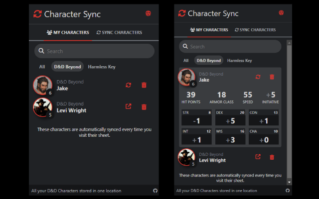Click the CHA ability score box

[264, 136]
